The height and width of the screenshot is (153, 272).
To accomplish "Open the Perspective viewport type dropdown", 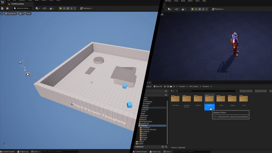I will pyautogui.click(x=11, y=14).
